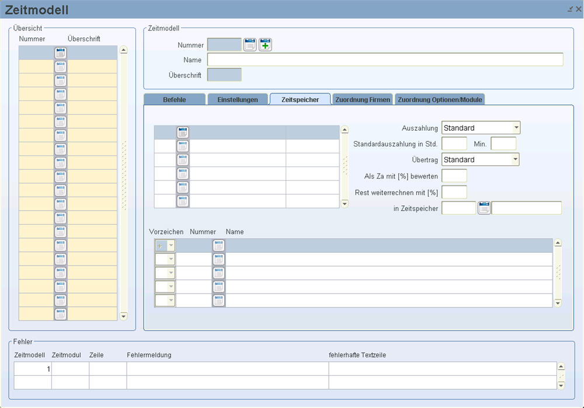Click the Übersicht list scroll-up arrow

coord(124,50)
